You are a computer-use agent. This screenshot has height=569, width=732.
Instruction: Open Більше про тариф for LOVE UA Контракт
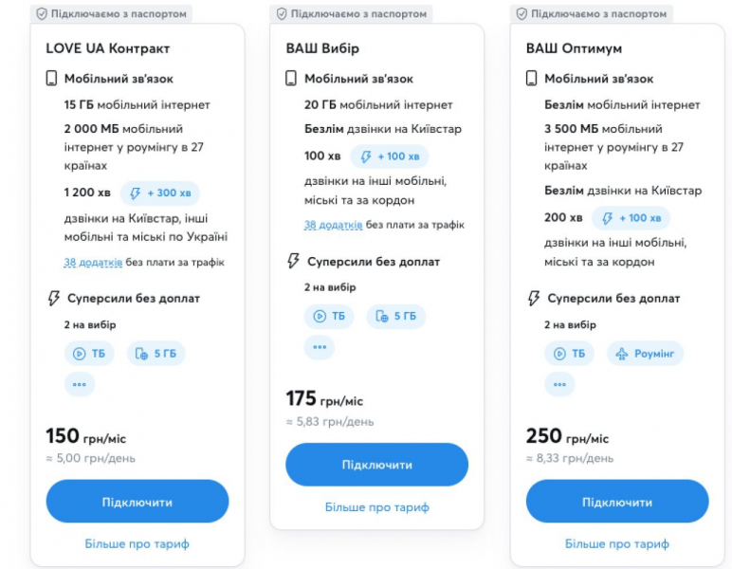coord(137,543)
